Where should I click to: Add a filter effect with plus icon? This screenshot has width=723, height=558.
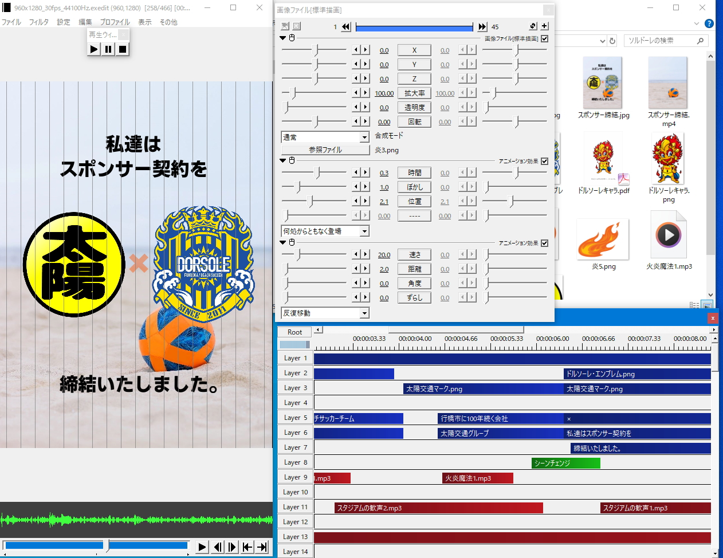pos(544,26)
